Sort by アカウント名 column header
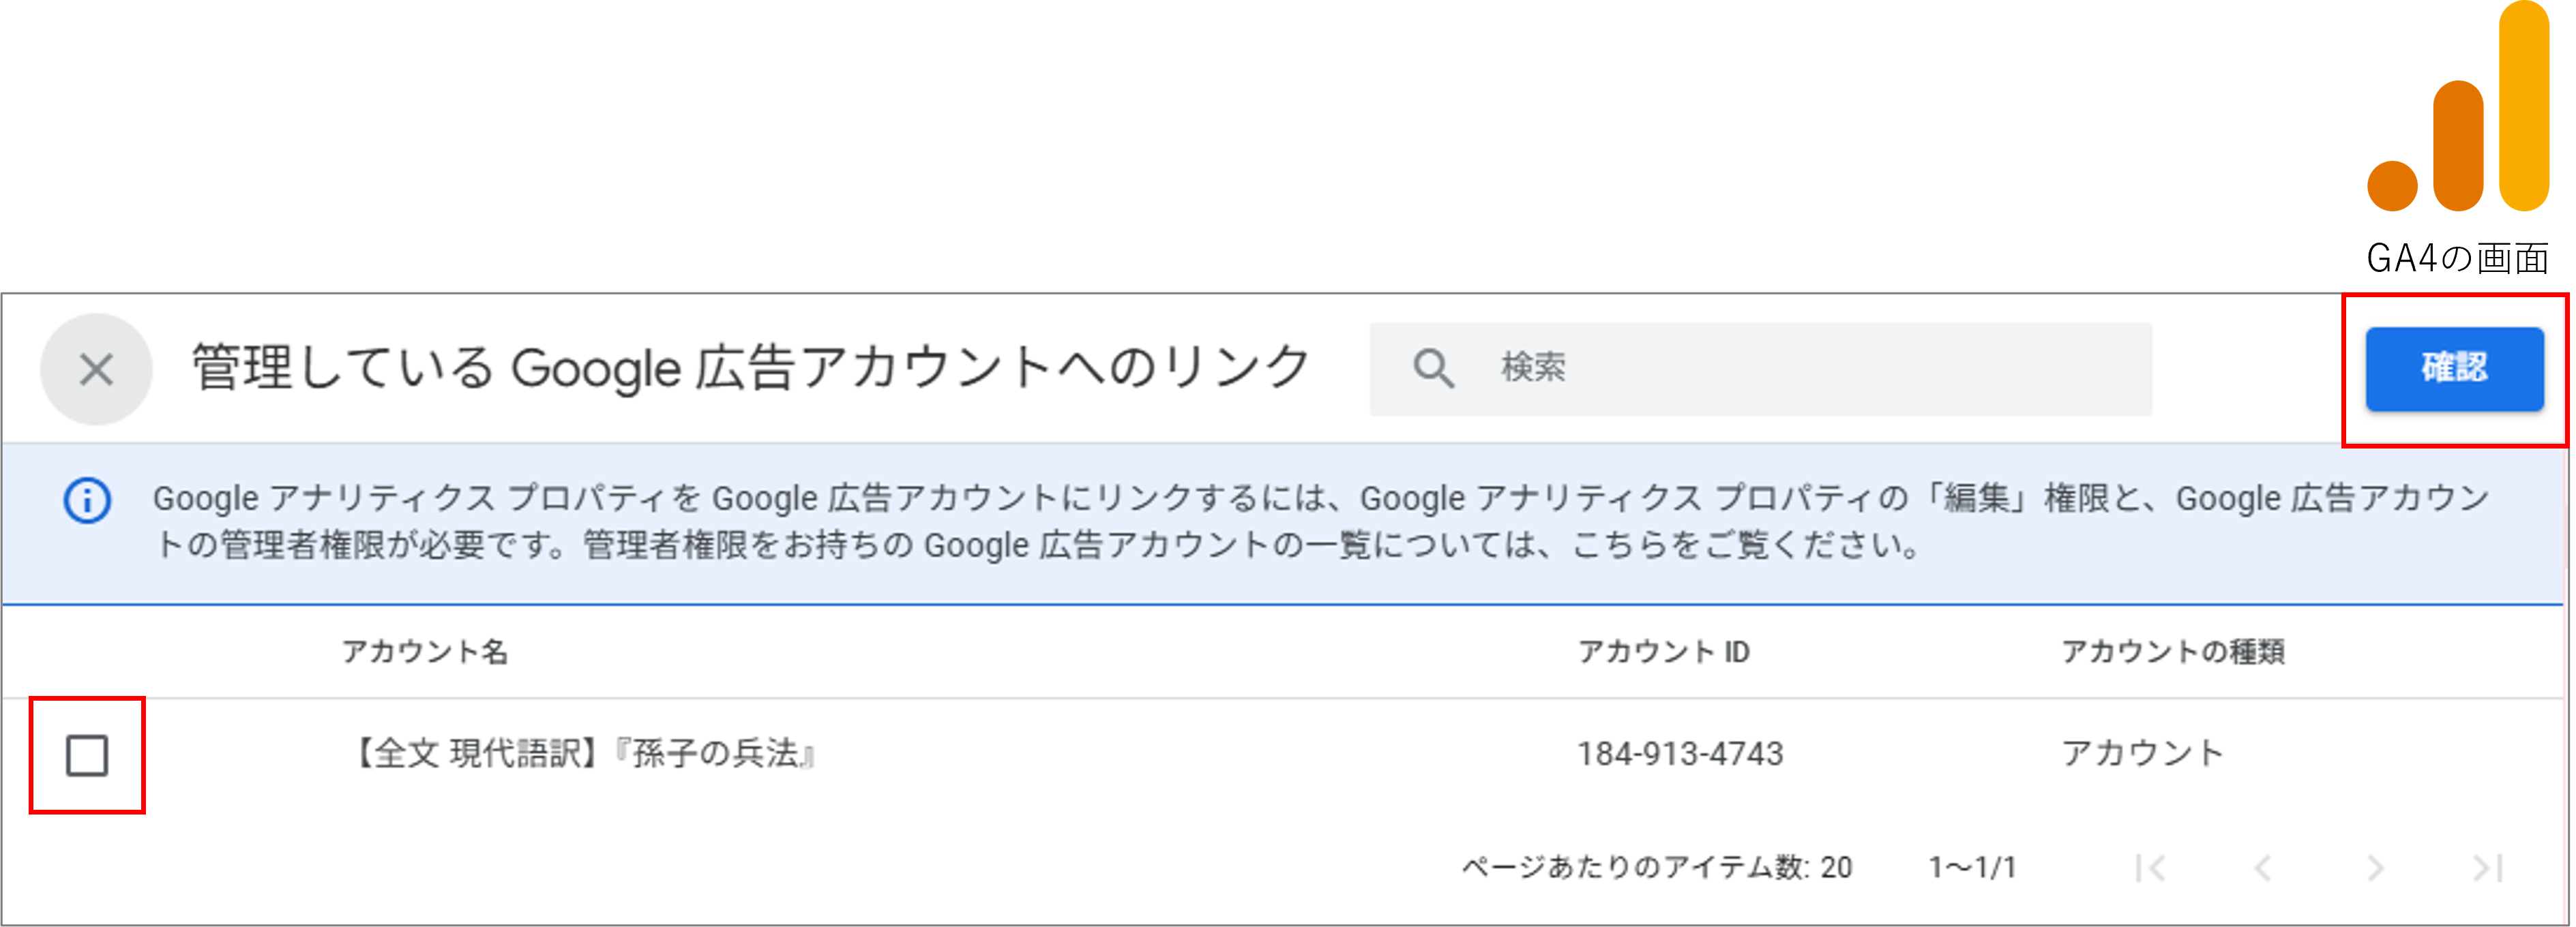Image resolution: width=2576 pixels, height=927 pixels. point(425,652)
